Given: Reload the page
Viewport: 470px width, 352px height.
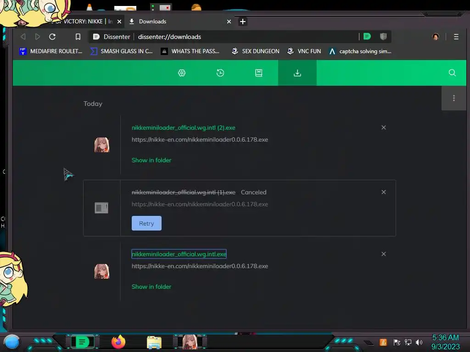Looking at the screenshot, I should (x=52, y=37).
